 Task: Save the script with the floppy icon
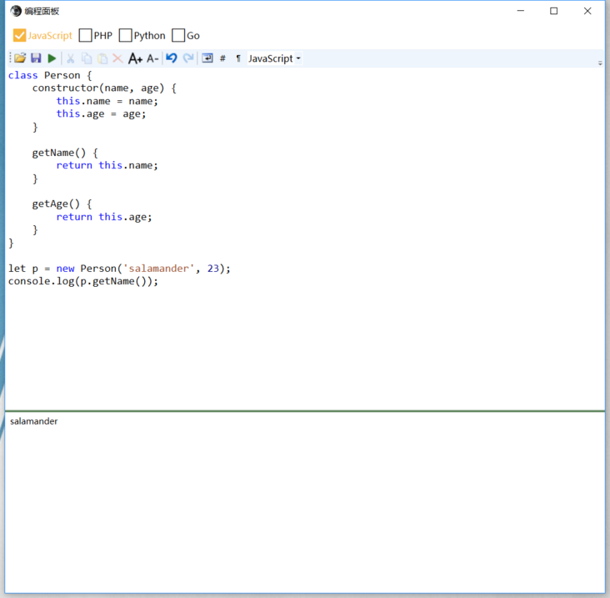tap(36, 58)
